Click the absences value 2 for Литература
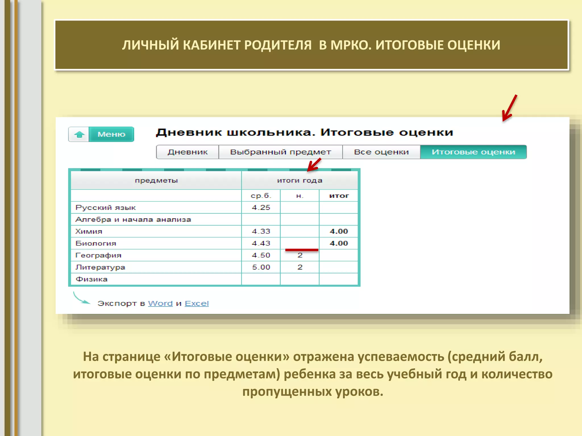Screen dimensions: 582x436 tap(300, 267)
